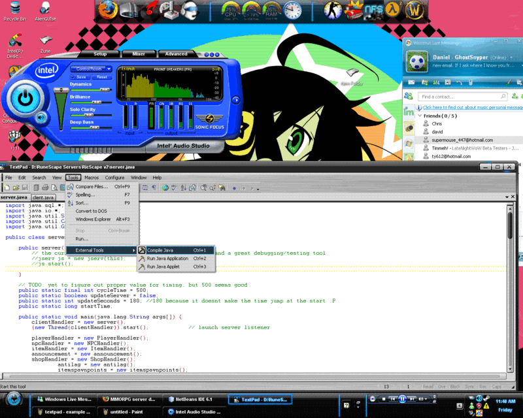Click the soccer ball display picture

click(x=416, y=62)
